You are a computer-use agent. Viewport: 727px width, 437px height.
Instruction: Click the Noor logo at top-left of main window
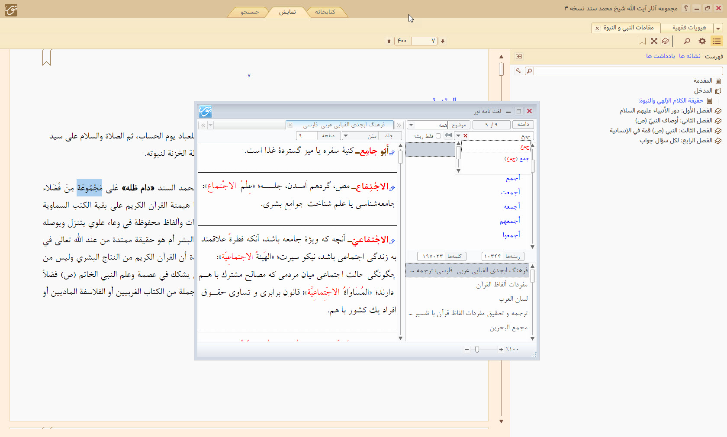(x=11, y=10)
